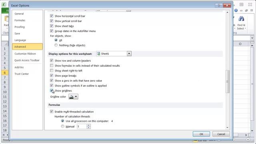
Task: Click the zoom in plus button
Action: (x=248, y=140)
